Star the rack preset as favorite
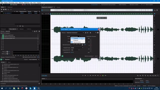This screenshot has width=160, height=90. click(39, 31)
